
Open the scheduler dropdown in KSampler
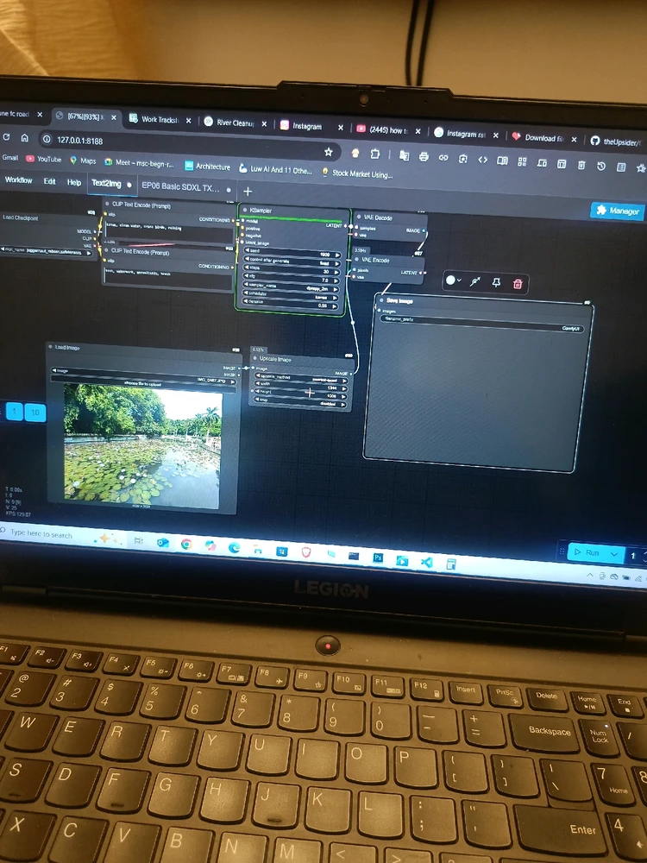(291, 295)
